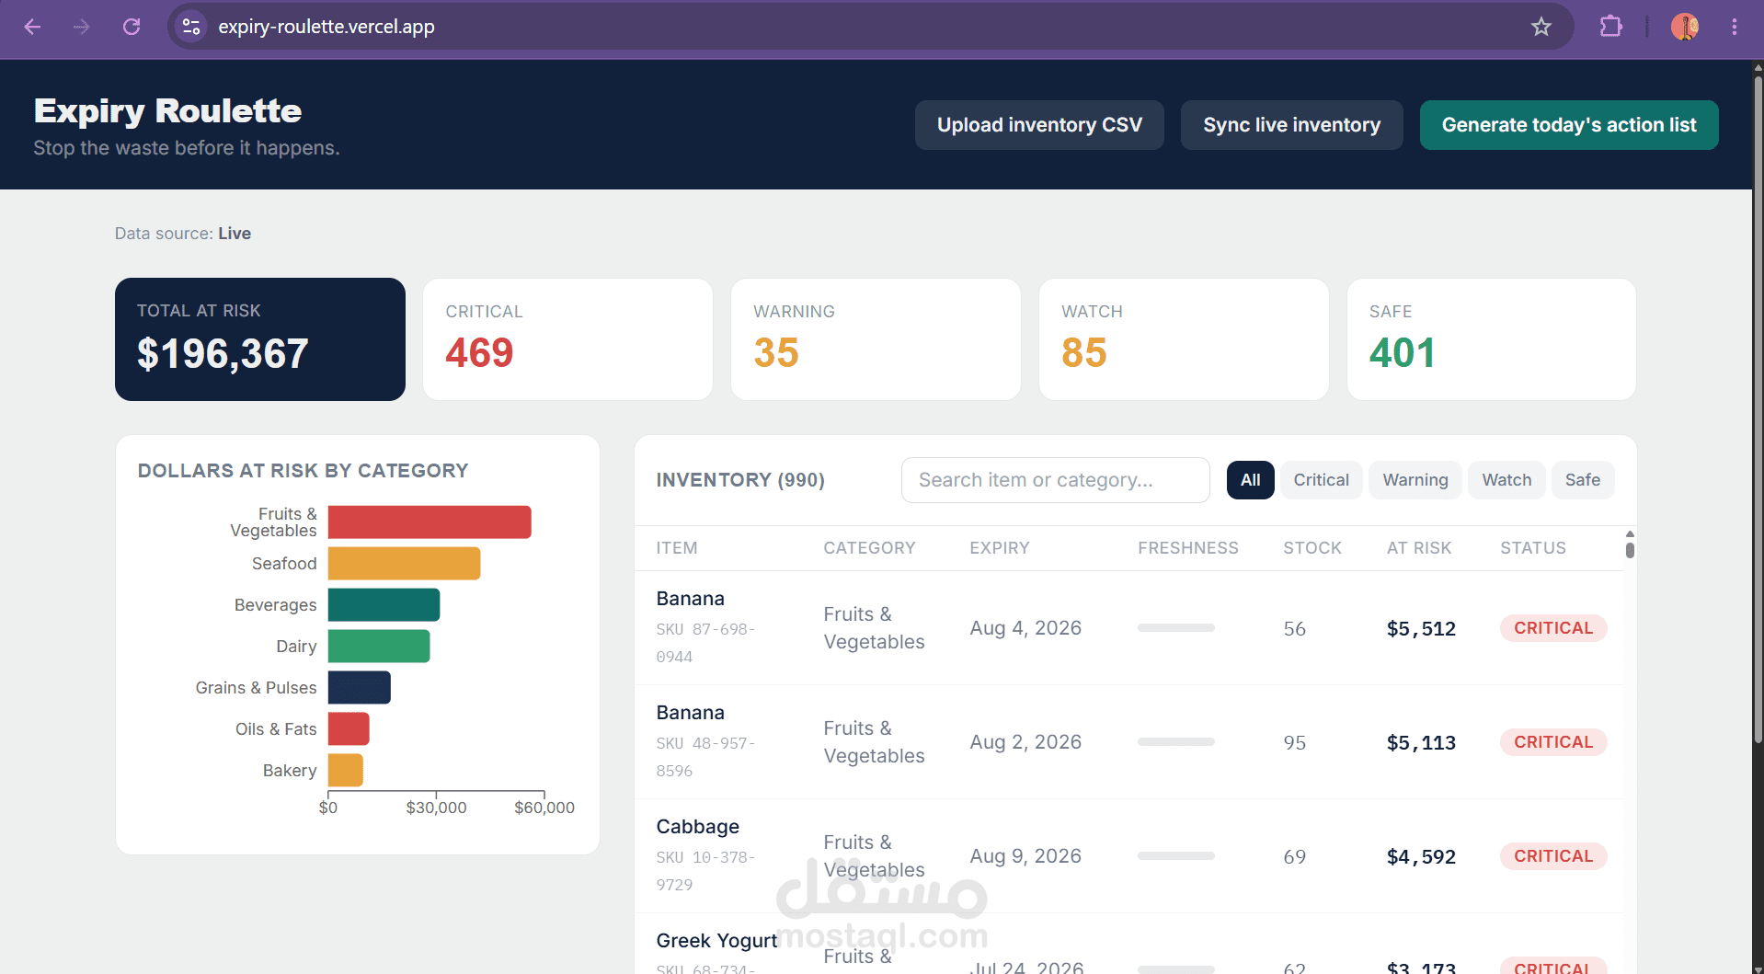Filter inventory by Warning
The image size is (1764, 974).
click(x=1415, y=480)
